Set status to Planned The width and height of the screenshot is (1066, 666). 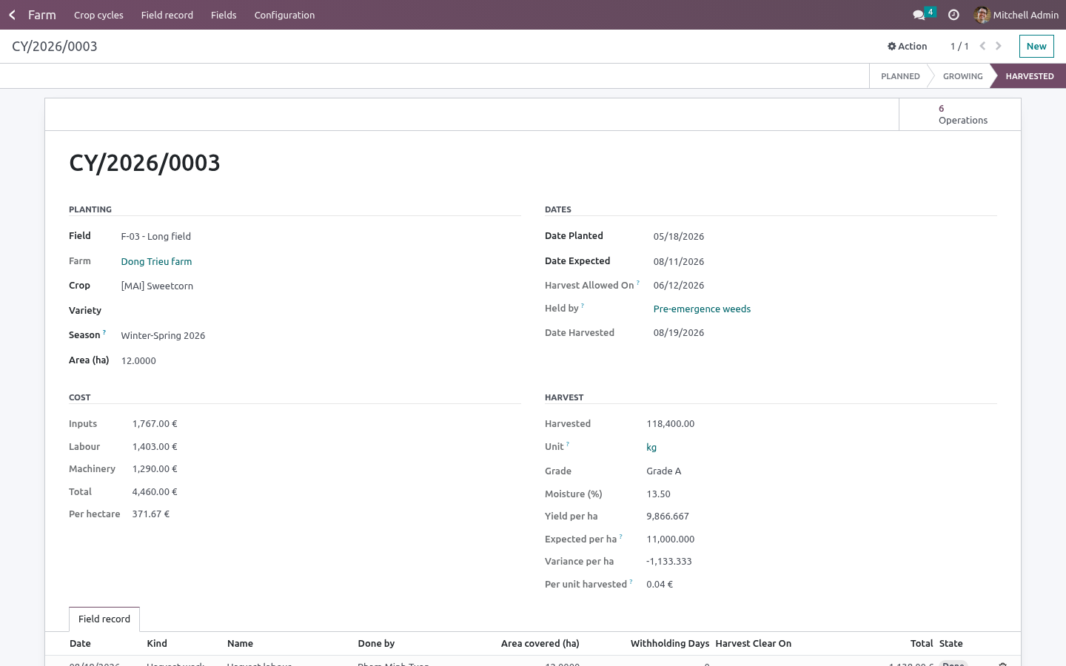[900, 76]
